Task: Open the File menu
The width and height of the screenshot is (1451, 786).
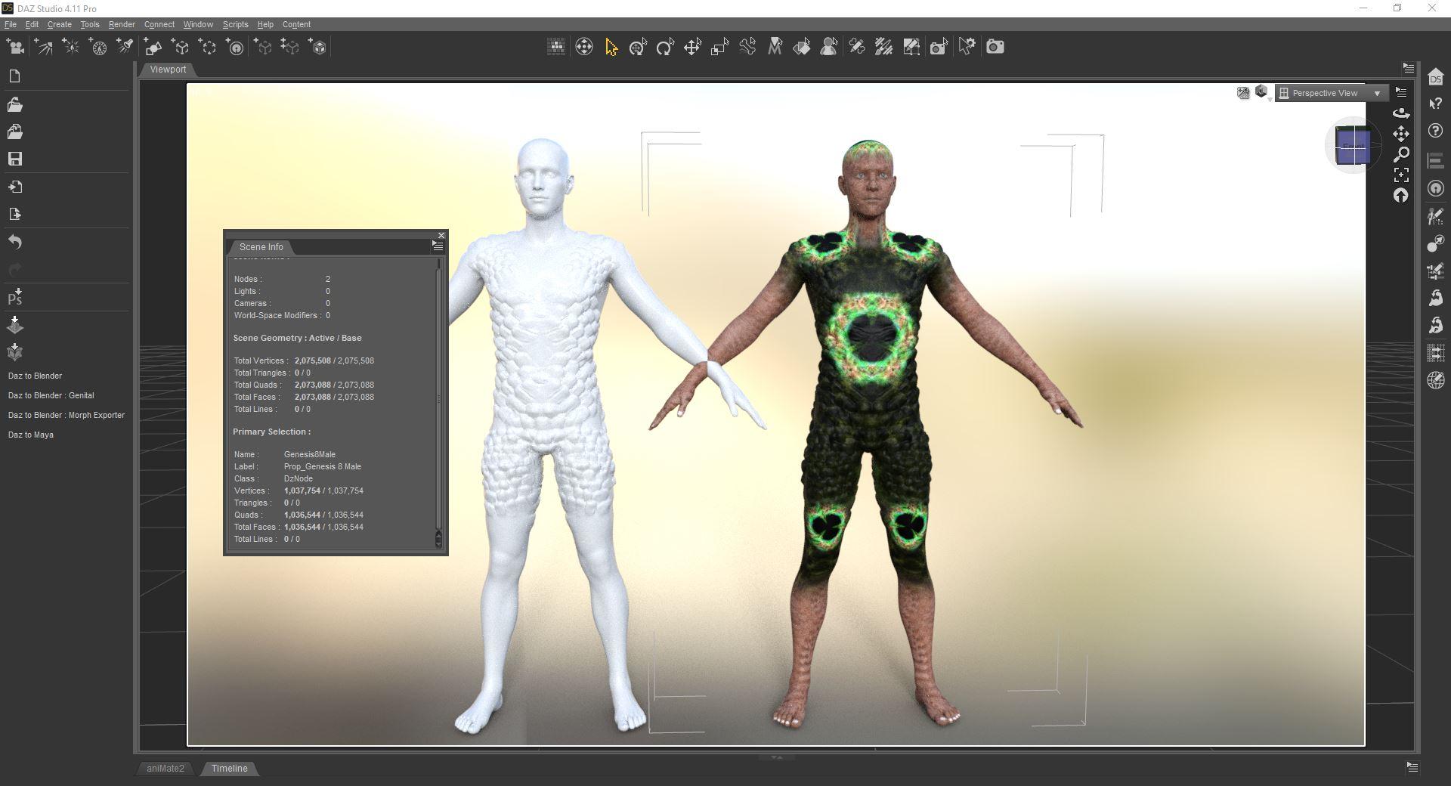Action: point(11,24)
